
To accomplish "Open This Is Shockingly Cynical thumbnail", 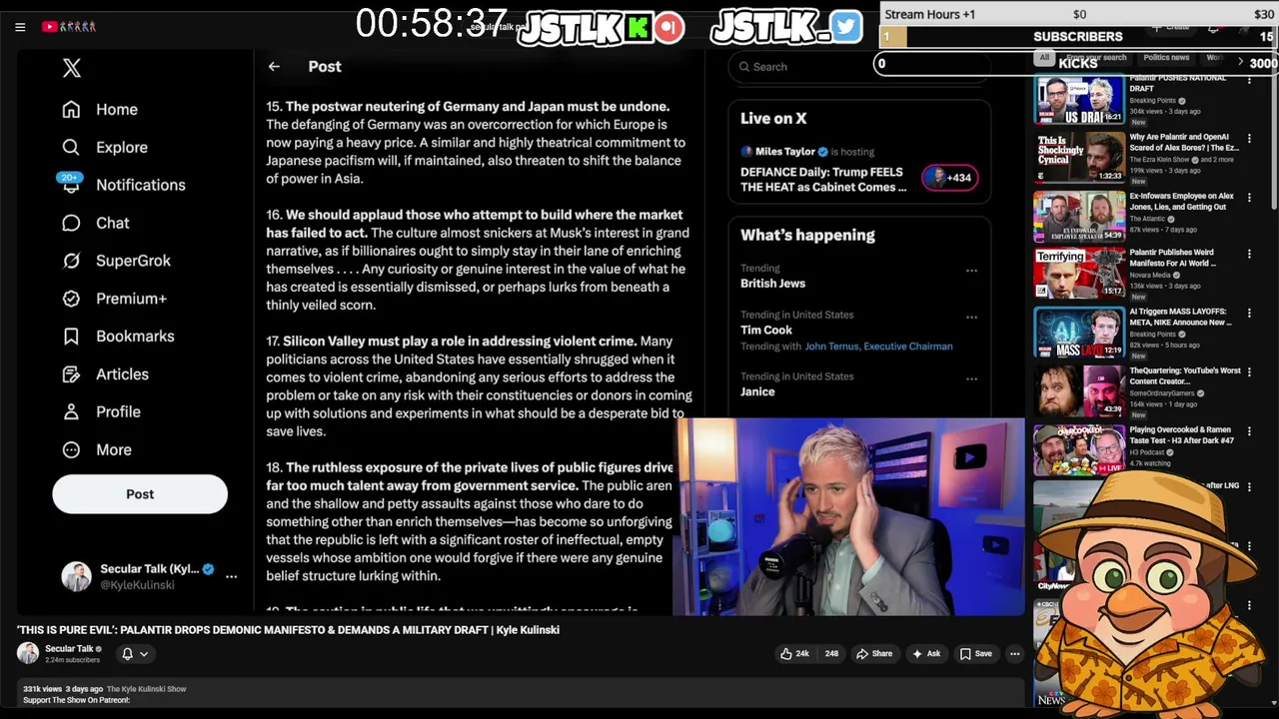I will (1079, 158).
